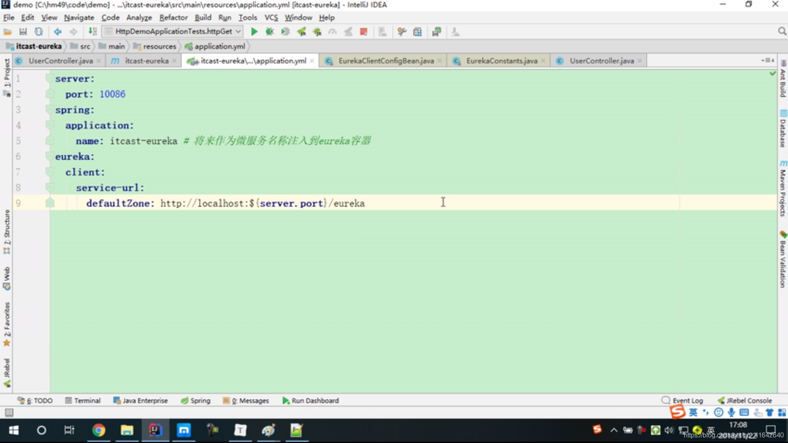Toggle the JRebel side panel
This screenshot has width=788, height=443.
(x=7, y=372)
